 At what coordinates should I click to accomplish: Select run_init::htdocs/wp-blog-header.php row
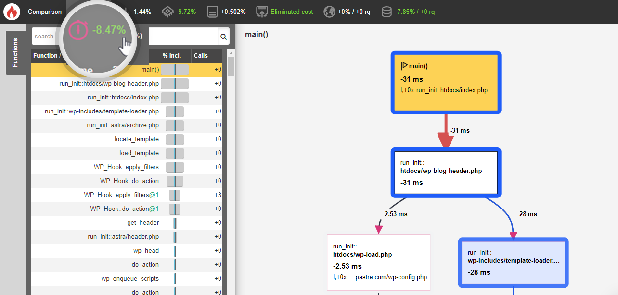click(x=127, y=84)
